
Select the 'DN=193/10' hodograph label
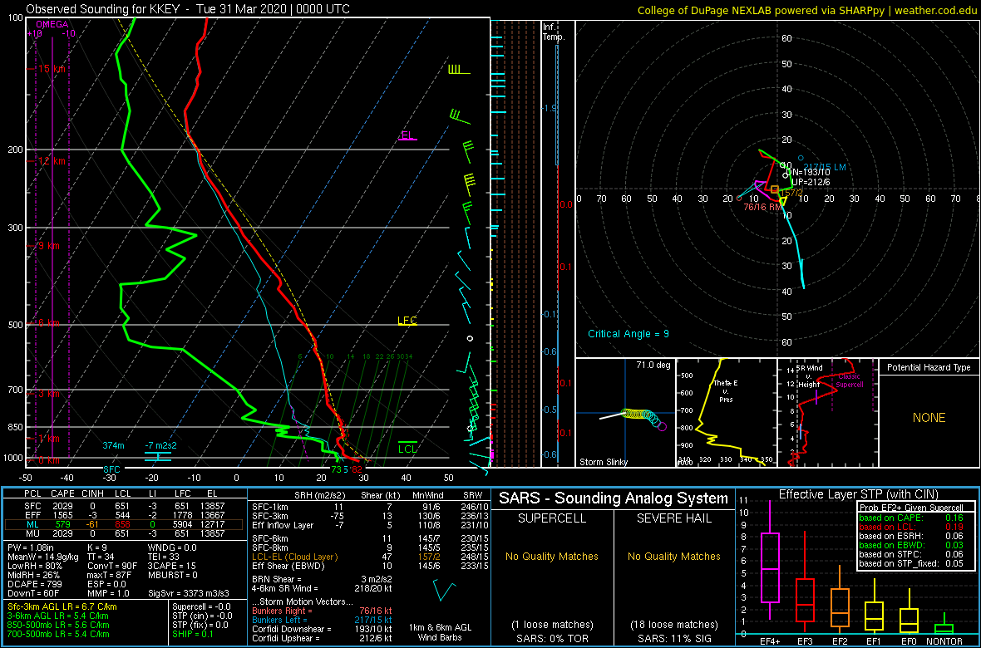808,172
